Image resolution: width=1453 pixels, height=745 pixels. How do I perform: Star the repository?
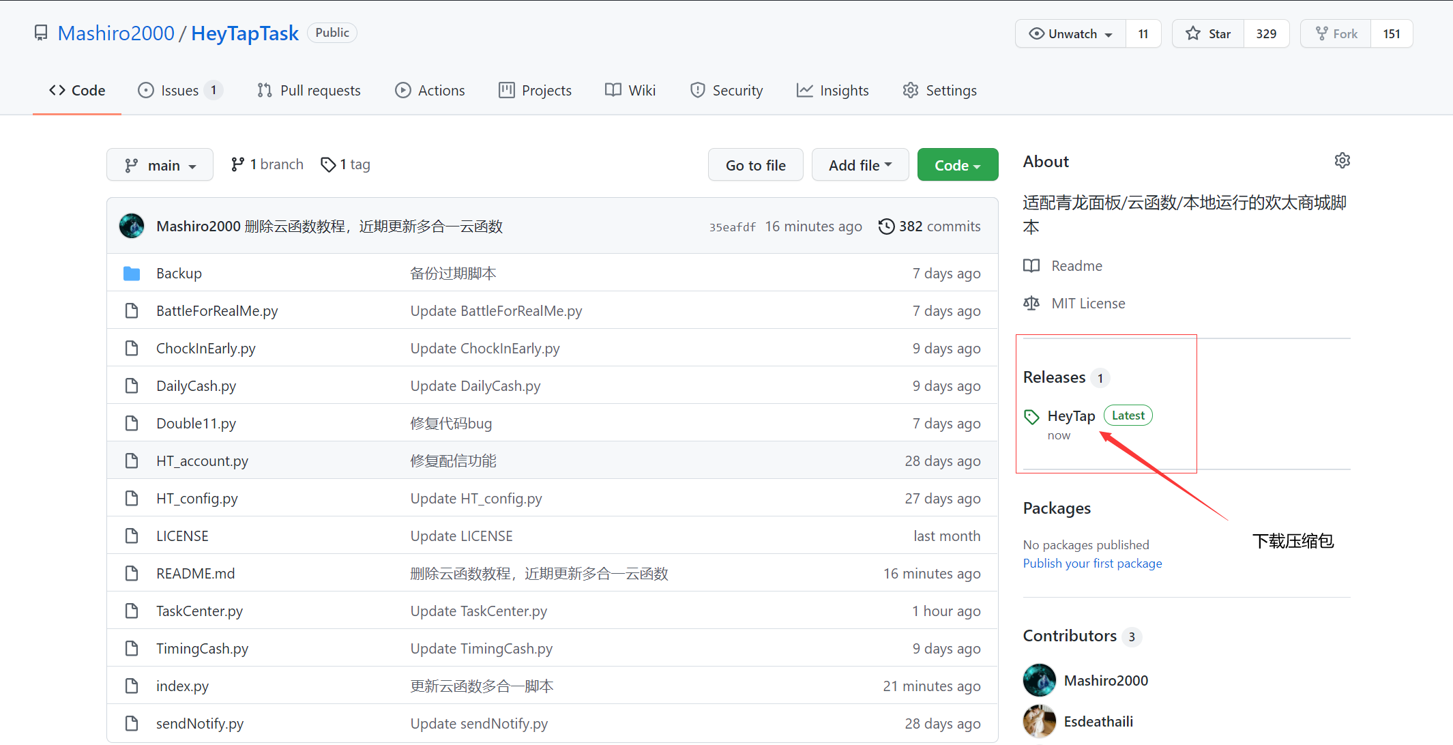(1207, 33)
